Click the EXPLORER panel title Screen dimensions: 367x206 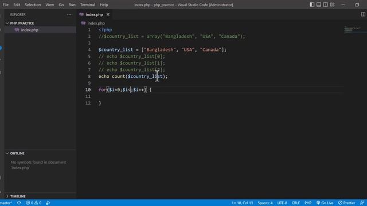tap(18, 14)
